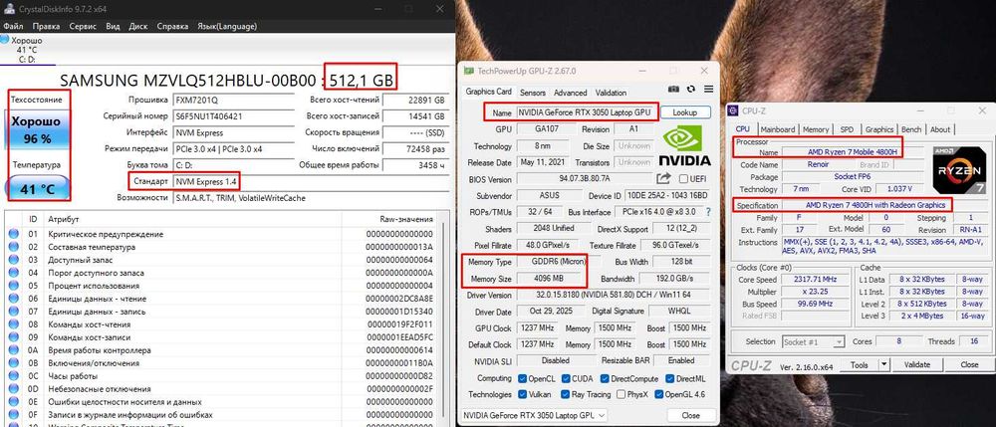Toggle the UEFI checkbox in GPU-Z

click(x=683, y=179)
